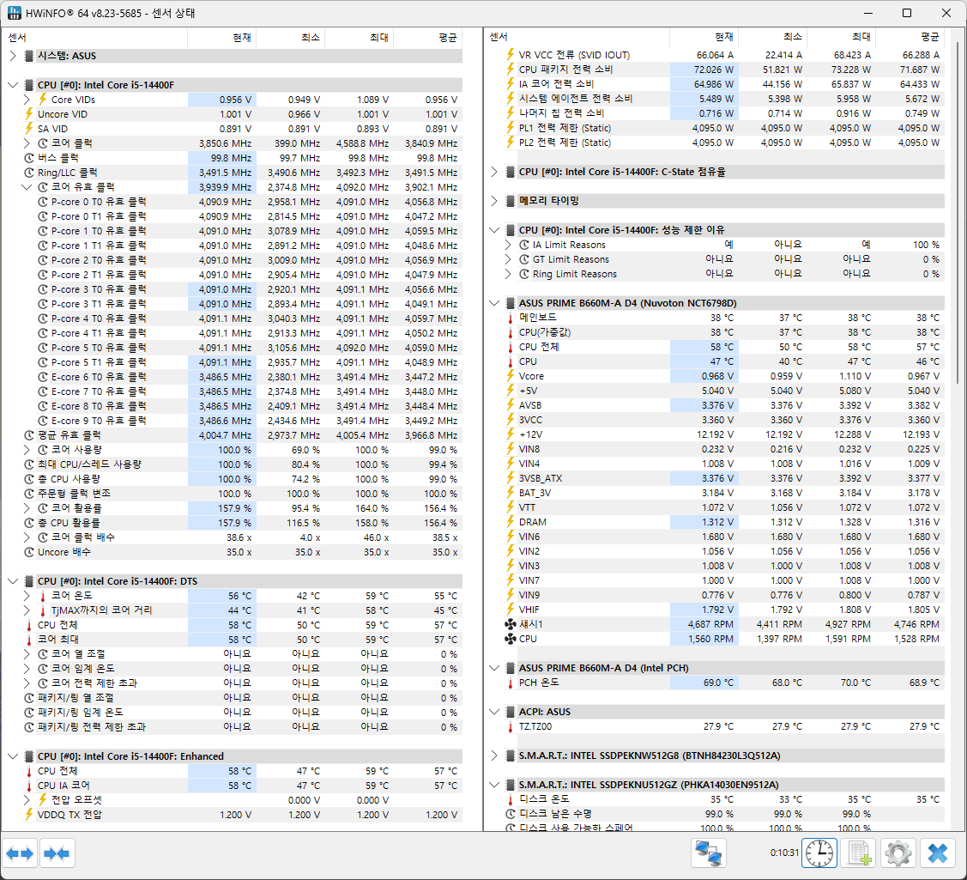Click the 72.026 W package power value
The image size is (967, 880).
pos(714,70)
